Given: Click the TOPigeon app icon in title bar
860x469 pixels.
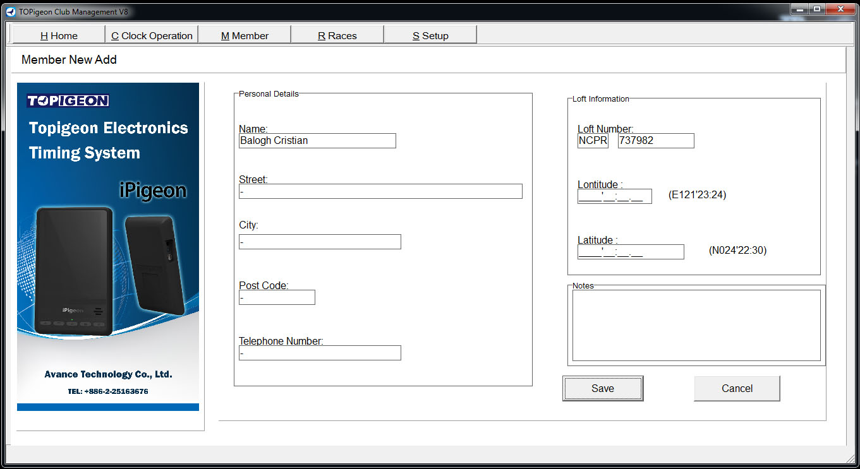Looking at the screenshot, I should [x=10, y=11].
